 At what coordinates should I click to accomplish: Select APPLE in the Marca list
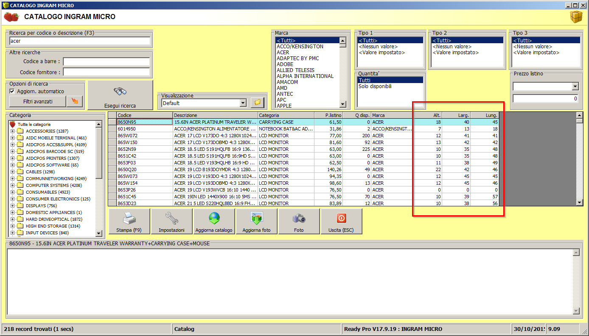point(307,106)
